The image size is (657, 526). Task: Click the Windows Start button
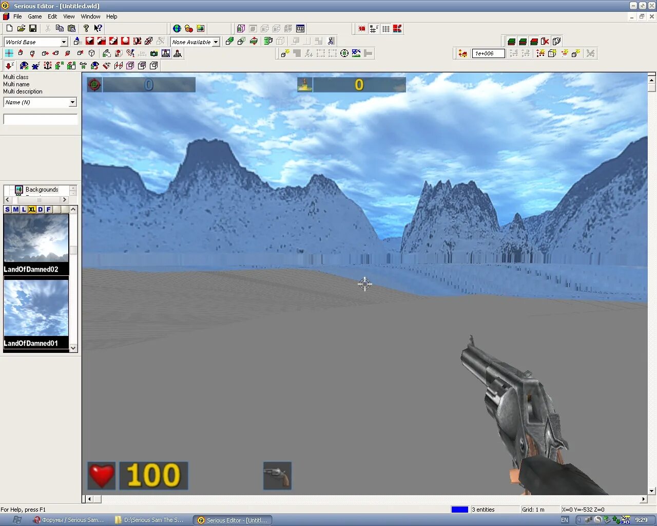click(16, 520)
